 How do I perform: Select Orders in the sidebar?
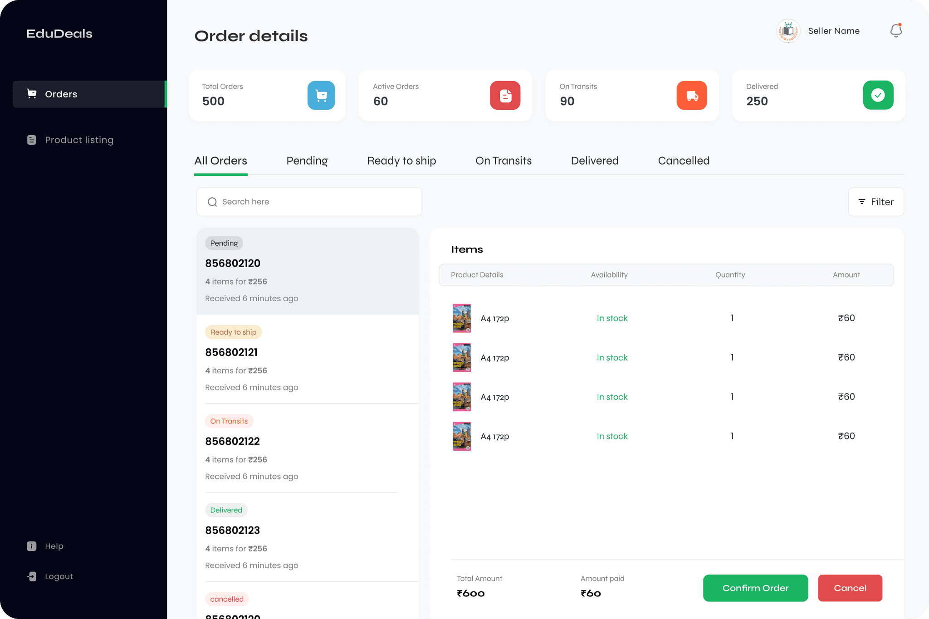tap(61, 94)
